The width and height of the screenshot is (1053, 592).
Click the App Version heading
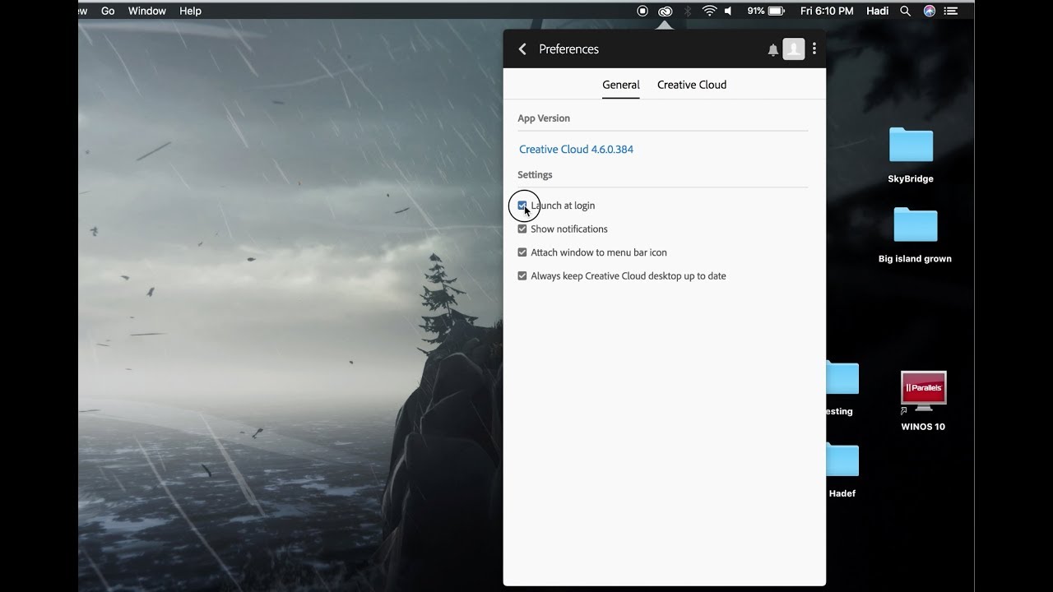tap(544, 118)
